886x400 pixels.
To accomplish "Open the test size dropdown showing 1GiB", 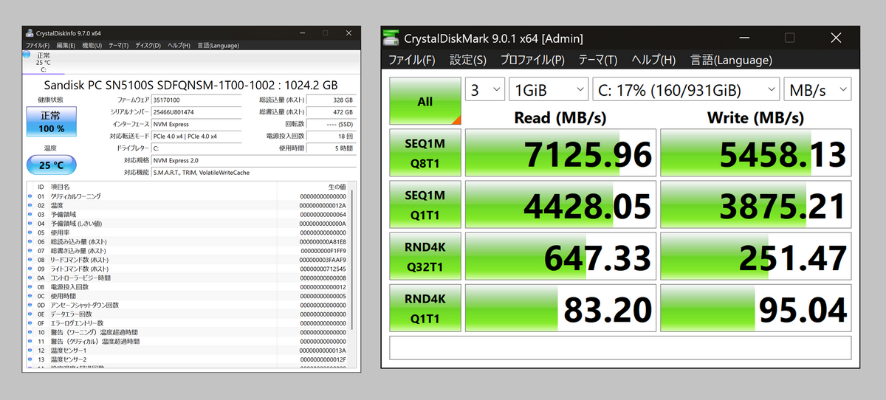I will click(x=549, y=90).
